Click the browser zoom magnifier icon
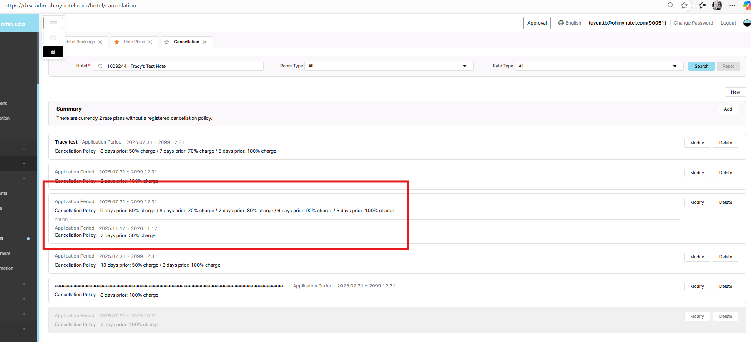This screenshot has width=751, height=342. 671,5
